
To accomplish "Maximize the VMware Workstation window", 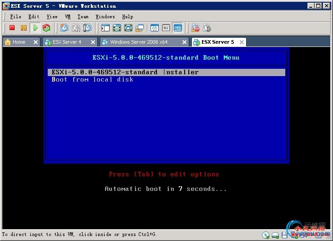I will (318, 6).
